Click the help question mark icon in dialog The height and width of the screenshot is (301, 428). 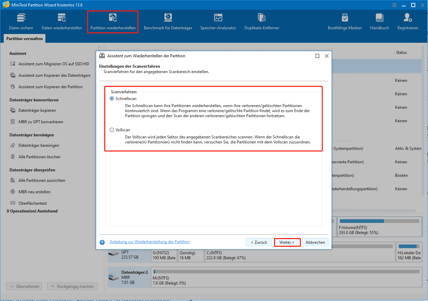(102, 242)
